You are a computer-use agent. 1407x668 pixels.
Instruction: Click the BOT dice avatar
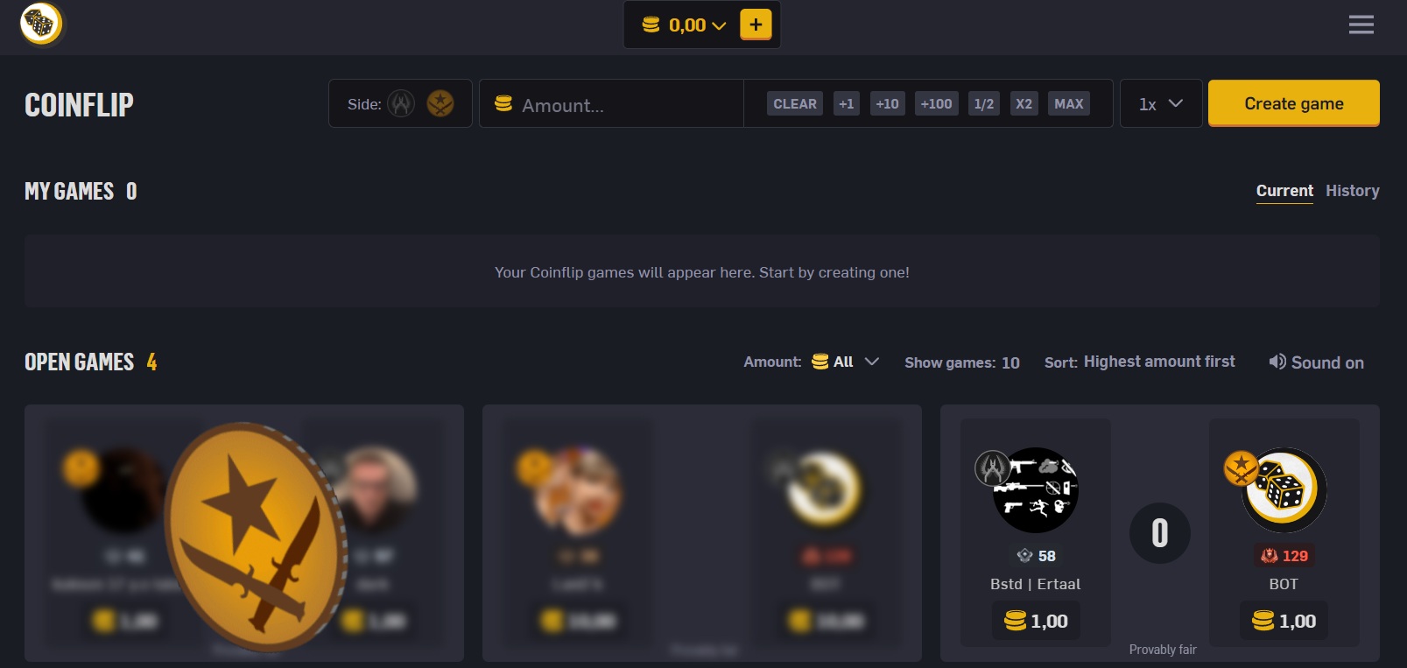[1284, 490]
